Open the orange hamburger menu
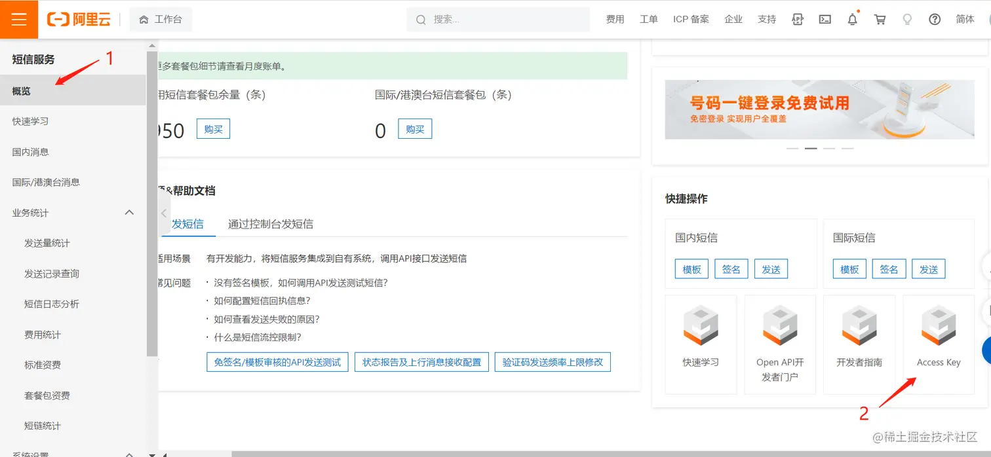 tap(19, 19)
